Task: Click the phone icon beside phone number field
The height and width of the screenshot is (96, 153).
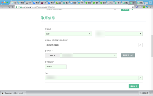Action: tap(115, 55)
